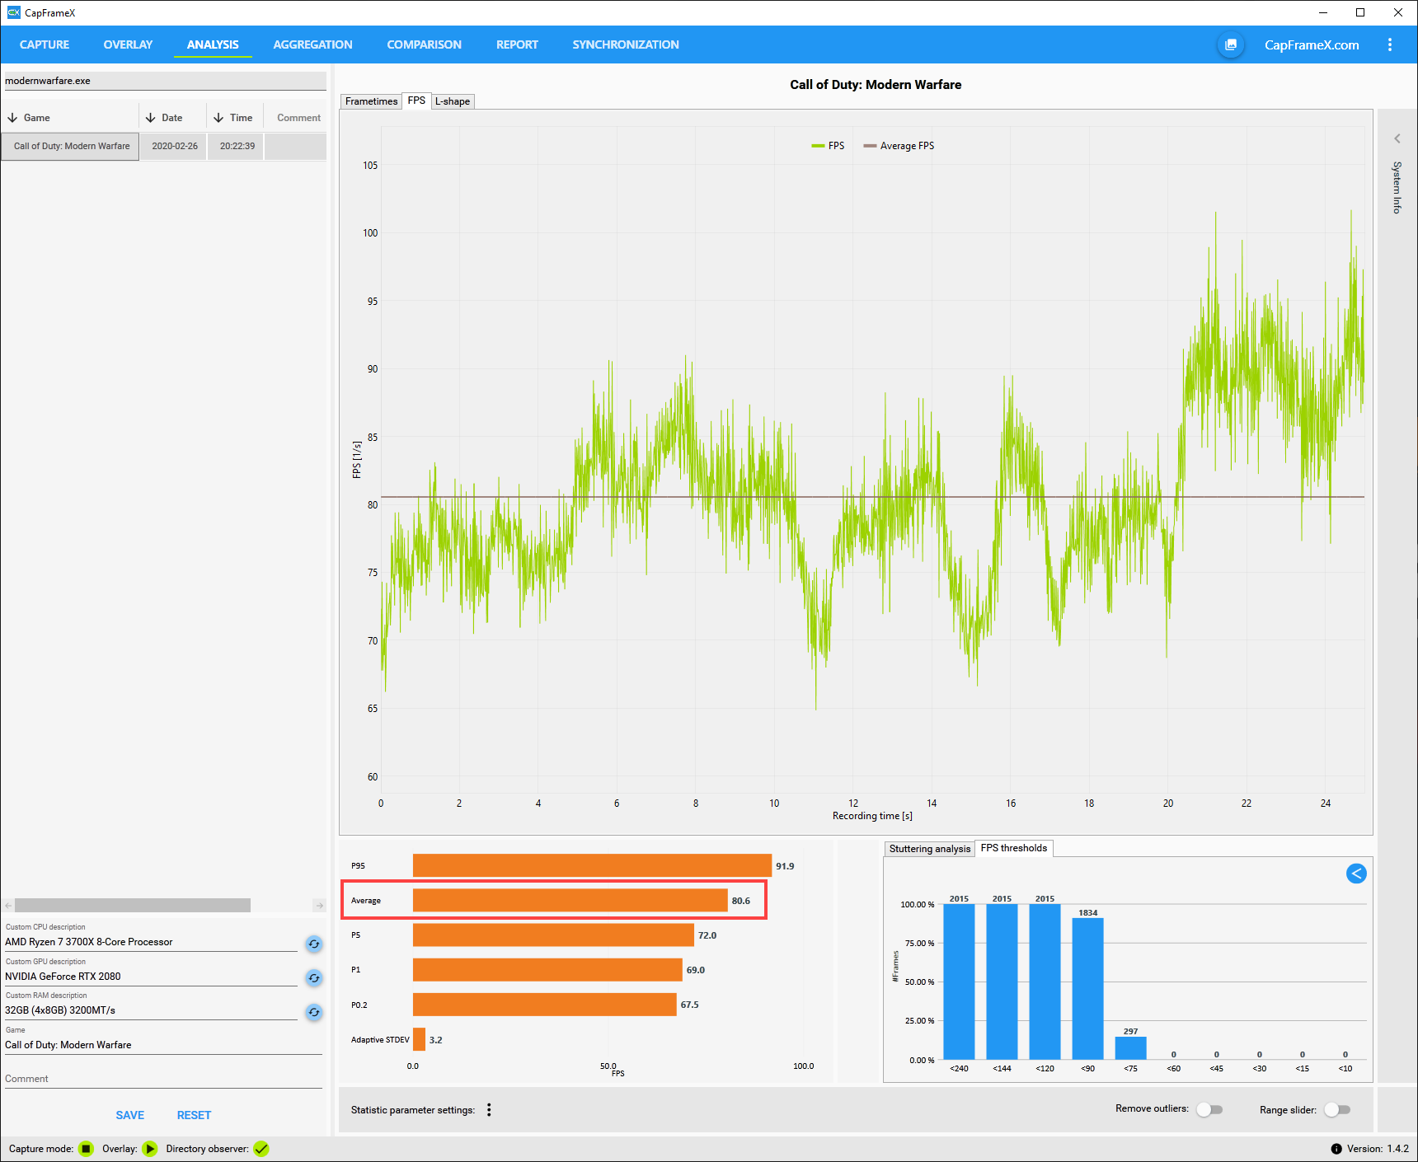The image size is (1418, 1162).
Task: Click the <90 threshold bar with 1834
Action: [x=1088, y=988]
